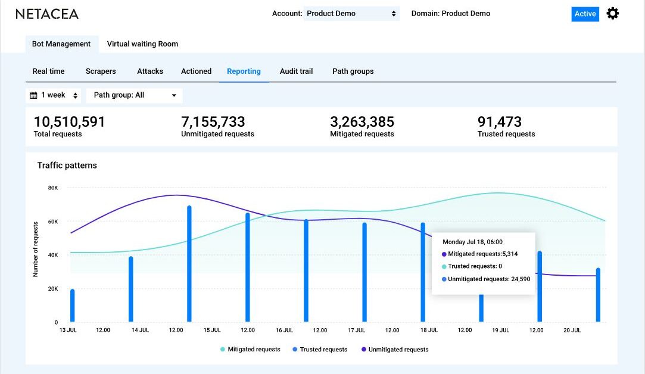Click the sort arrows beside the Account selector

click(394, 13)
